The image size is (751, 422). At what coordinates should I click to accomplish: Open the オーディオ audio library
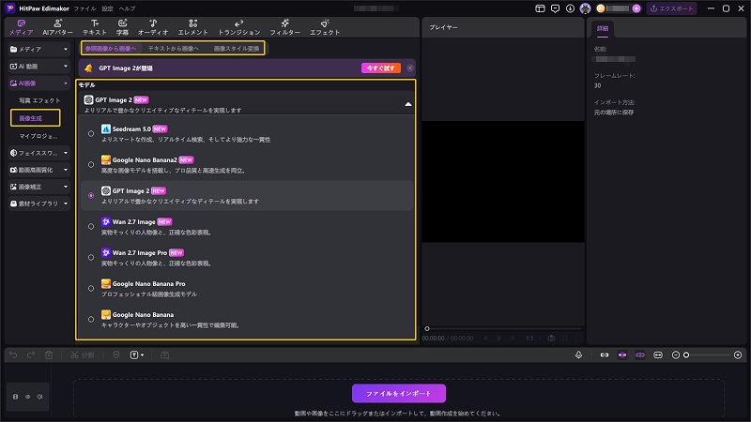153,27
